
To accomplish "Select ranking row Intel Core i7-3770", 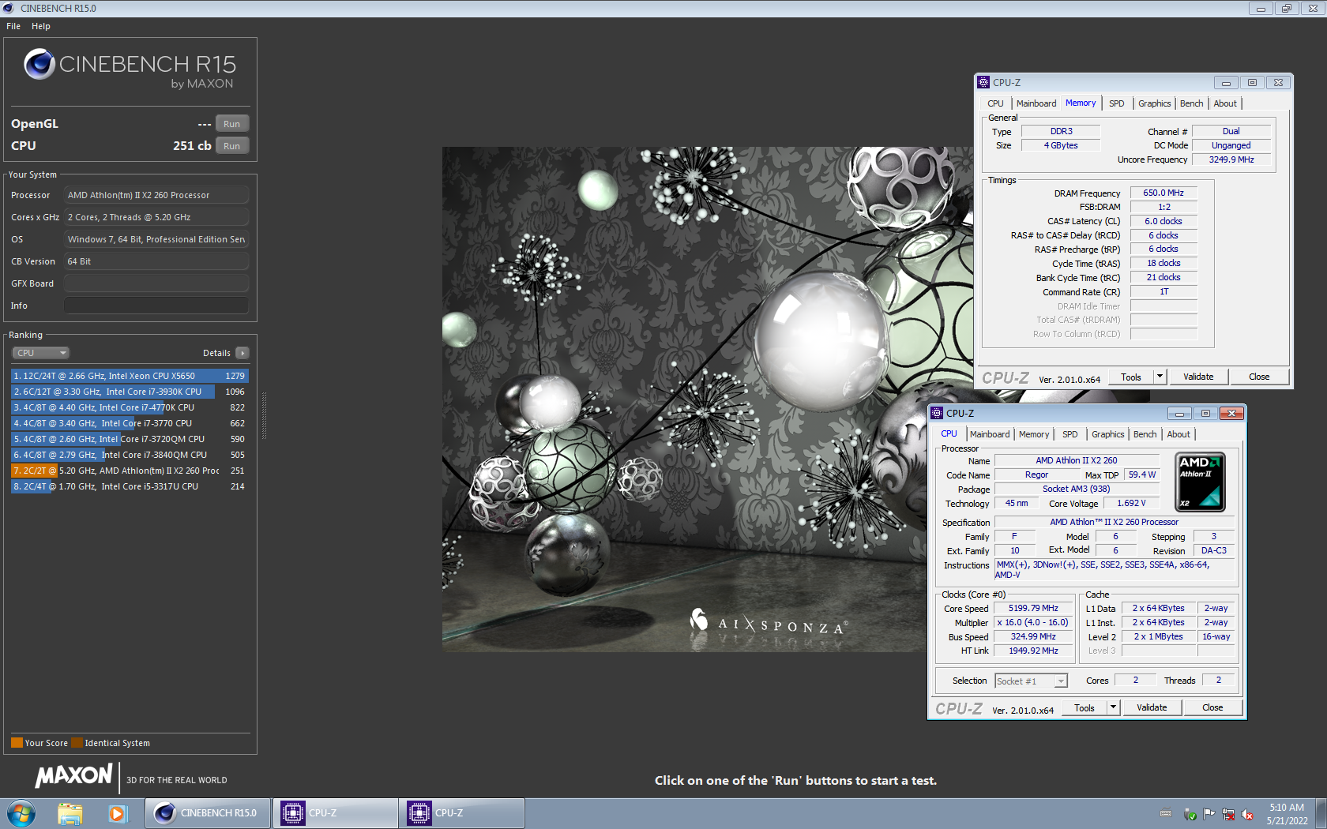I will tap(130, 423).
